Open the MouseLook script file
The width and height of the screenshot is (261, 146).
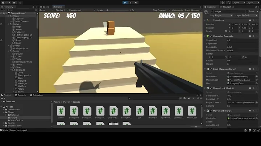click(192, 112)
